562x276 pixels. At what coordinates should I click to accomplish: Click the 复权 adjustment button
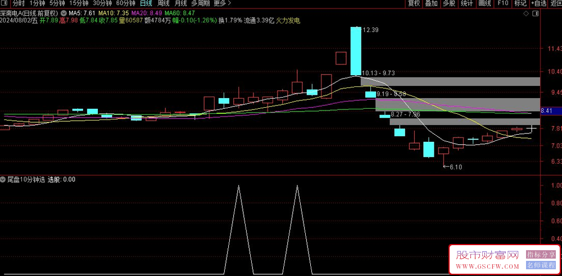coord(414,3)
